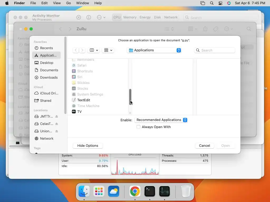
Task: Open Spotlight search in menu bar
Action: pos(212,3)
